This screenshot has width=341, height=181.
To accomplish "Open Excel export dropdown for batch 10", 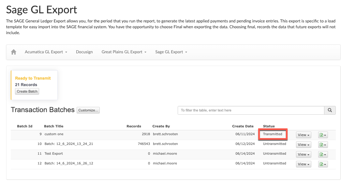I will (323, 145).
